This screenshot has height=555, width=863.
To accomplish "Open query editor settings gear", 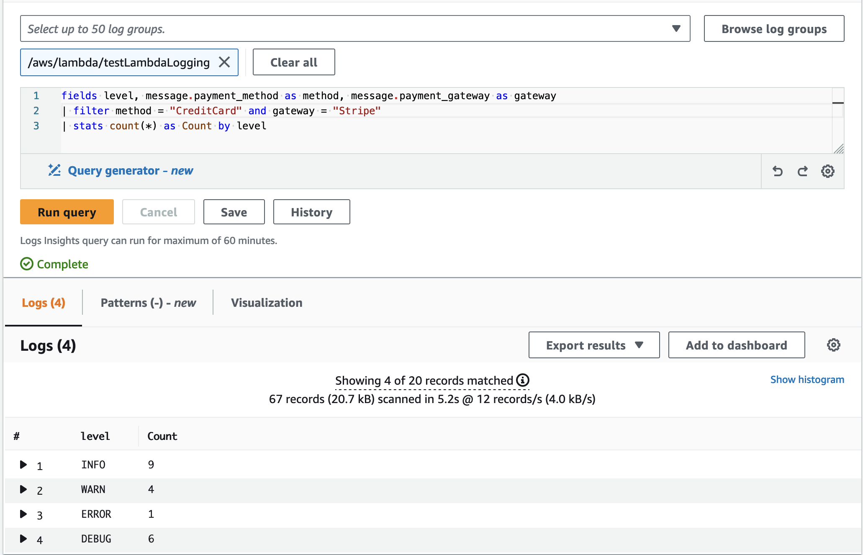I will pos(827,171).
